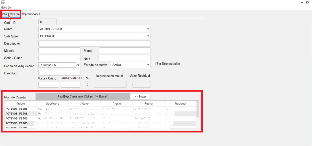Switch to Ficha Activo Fijo tab

click(x=10, y=14)
